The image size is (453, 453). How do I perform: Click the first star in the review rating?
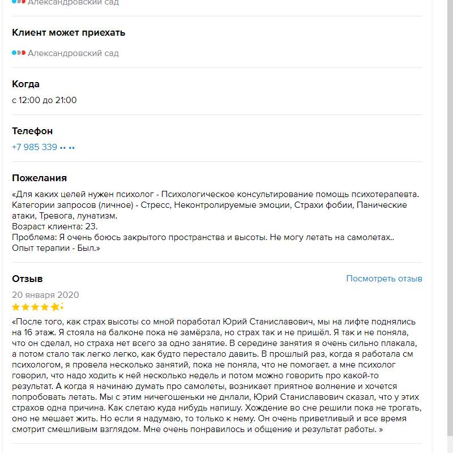click(16, 307)
